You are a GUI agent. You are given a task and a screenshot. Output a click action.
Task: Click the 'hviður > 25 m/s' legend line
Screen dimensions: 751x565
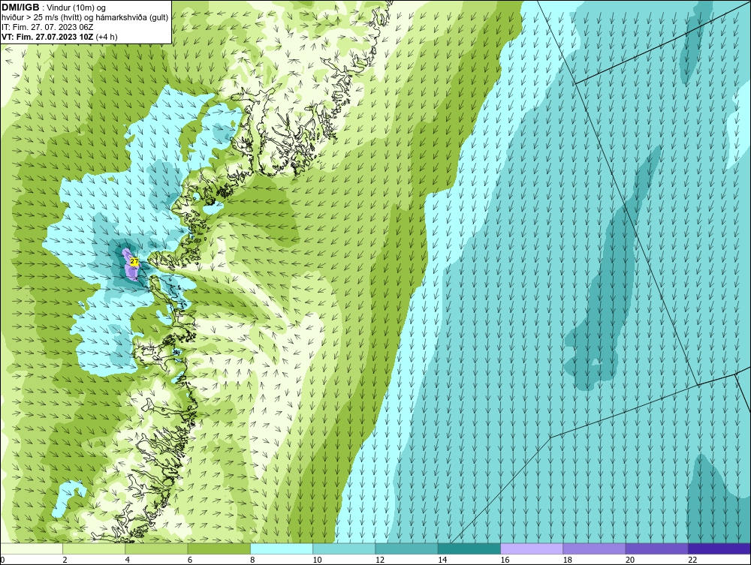(x=85, y=18)
